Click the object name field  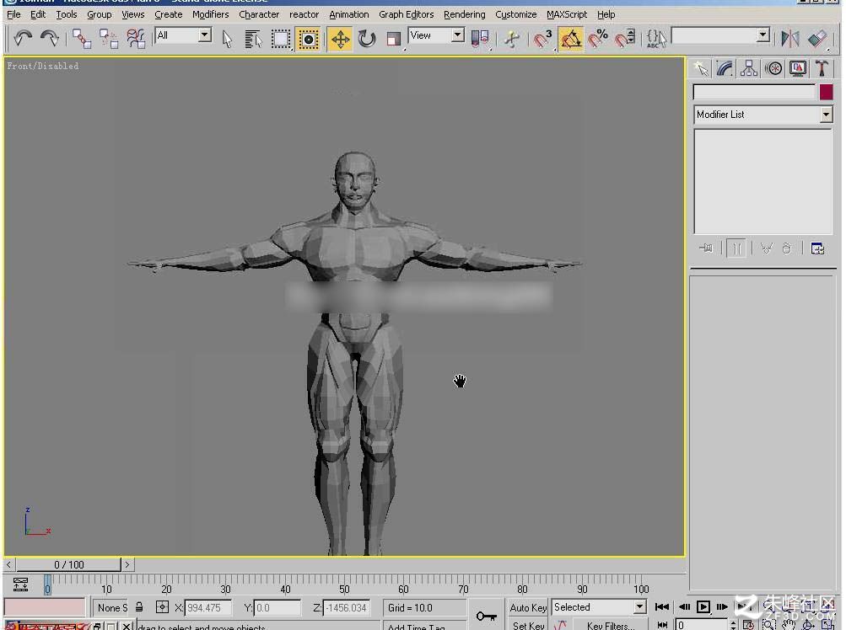[754, 92]
